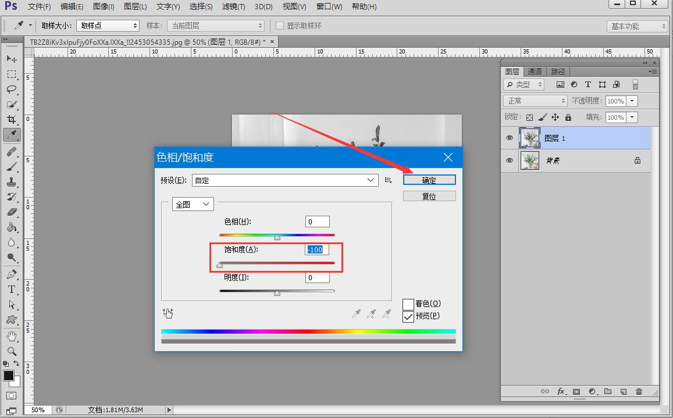Uncheck the 预览 (Preview) checkbox
The width and height of the screenshot is (673, 418).
(408, 316)
